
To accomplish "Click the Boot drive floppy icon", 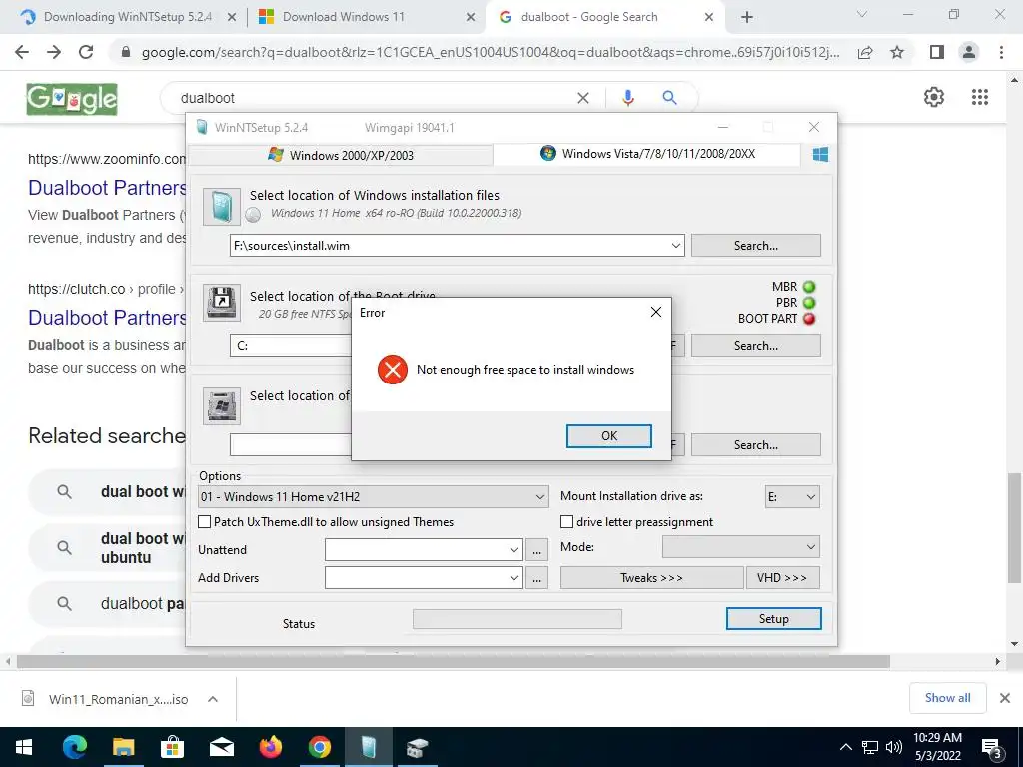I will point(222,302).
